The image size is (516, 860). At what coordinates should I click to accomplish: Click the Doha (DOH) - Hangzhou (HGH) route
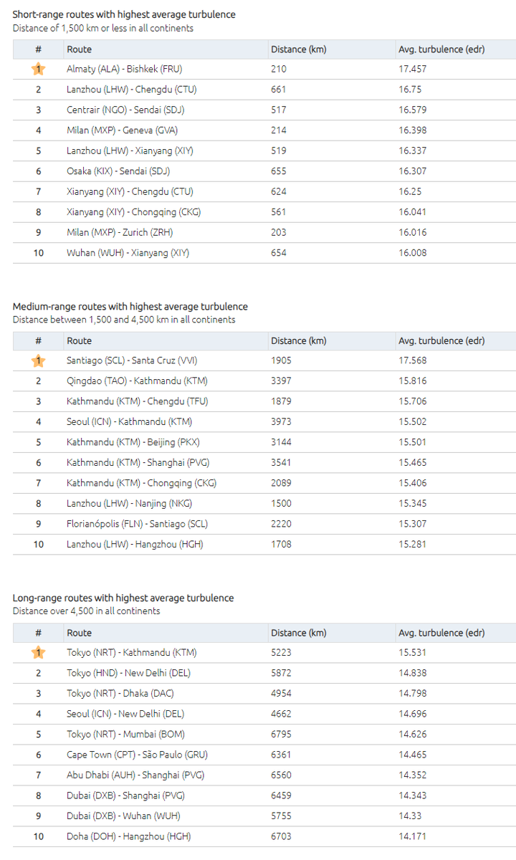point(128,836)
